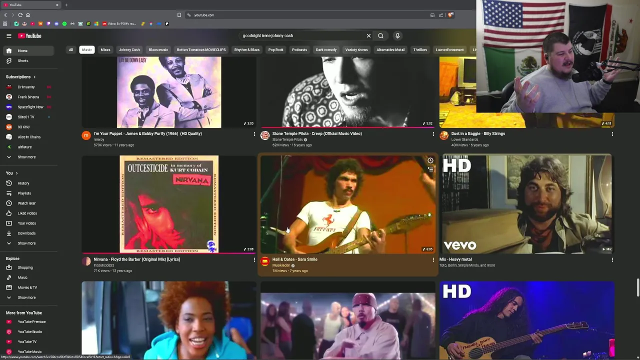Open more options for I'm Your Puppet video

(254, 134)
